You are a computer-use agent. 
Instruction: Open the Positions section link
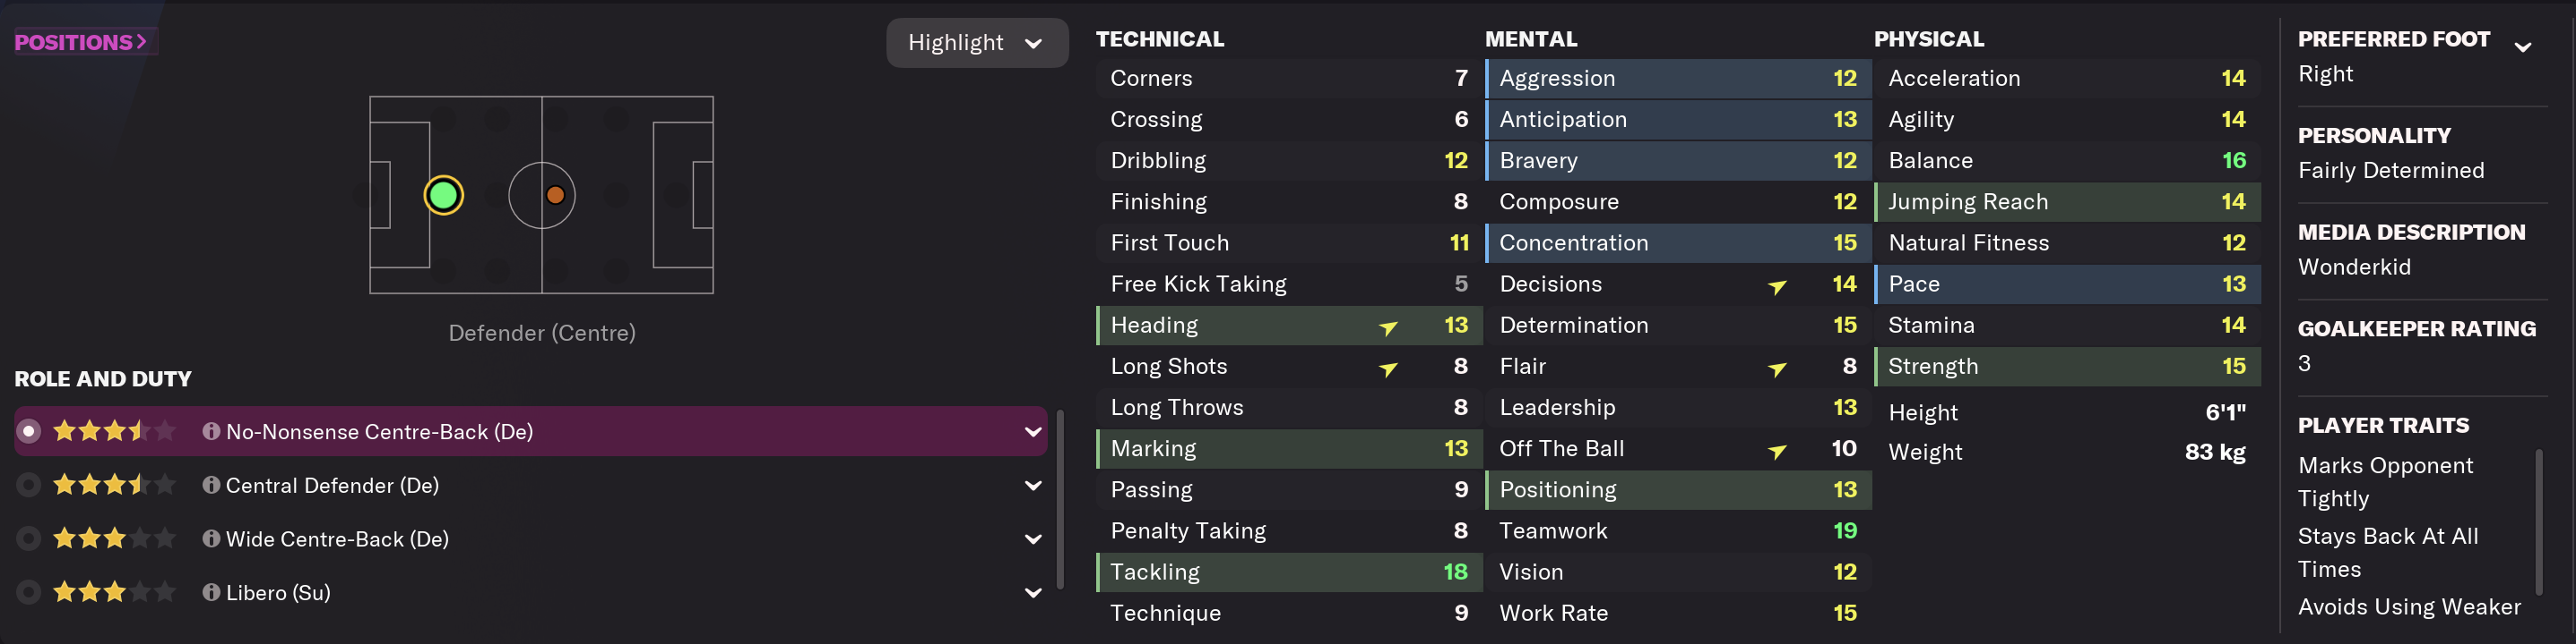click(81, 42)
